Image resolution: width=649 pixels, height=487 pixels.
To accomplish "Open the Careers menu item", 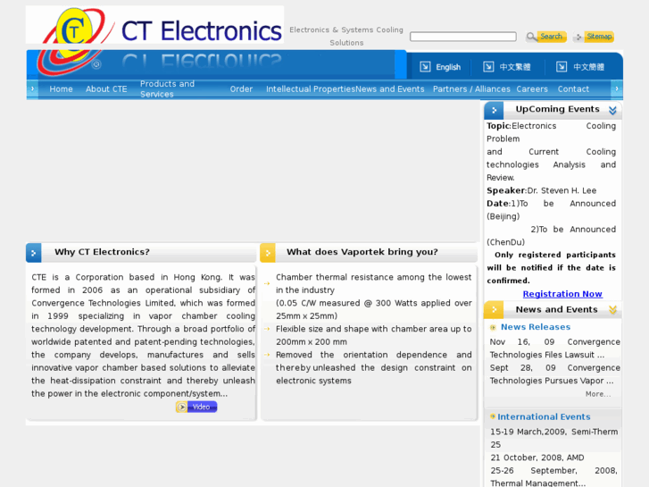I will point(532,89).
